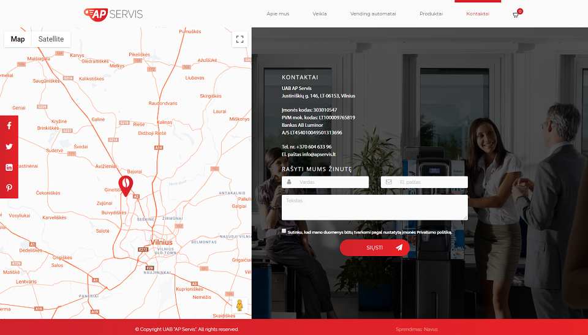Go to Vending automatai page
Screen dimensions: 588x335
click(373, 14)
